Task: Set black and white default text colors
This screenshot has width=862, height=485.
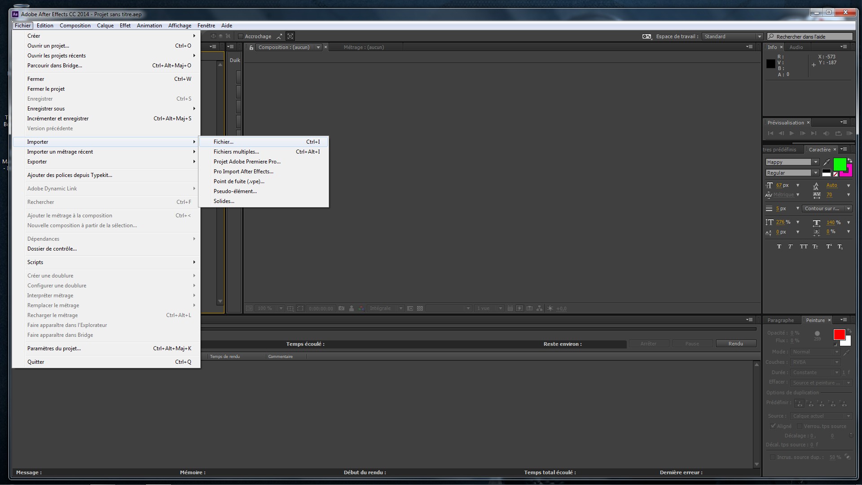Action: click(827, 173)
